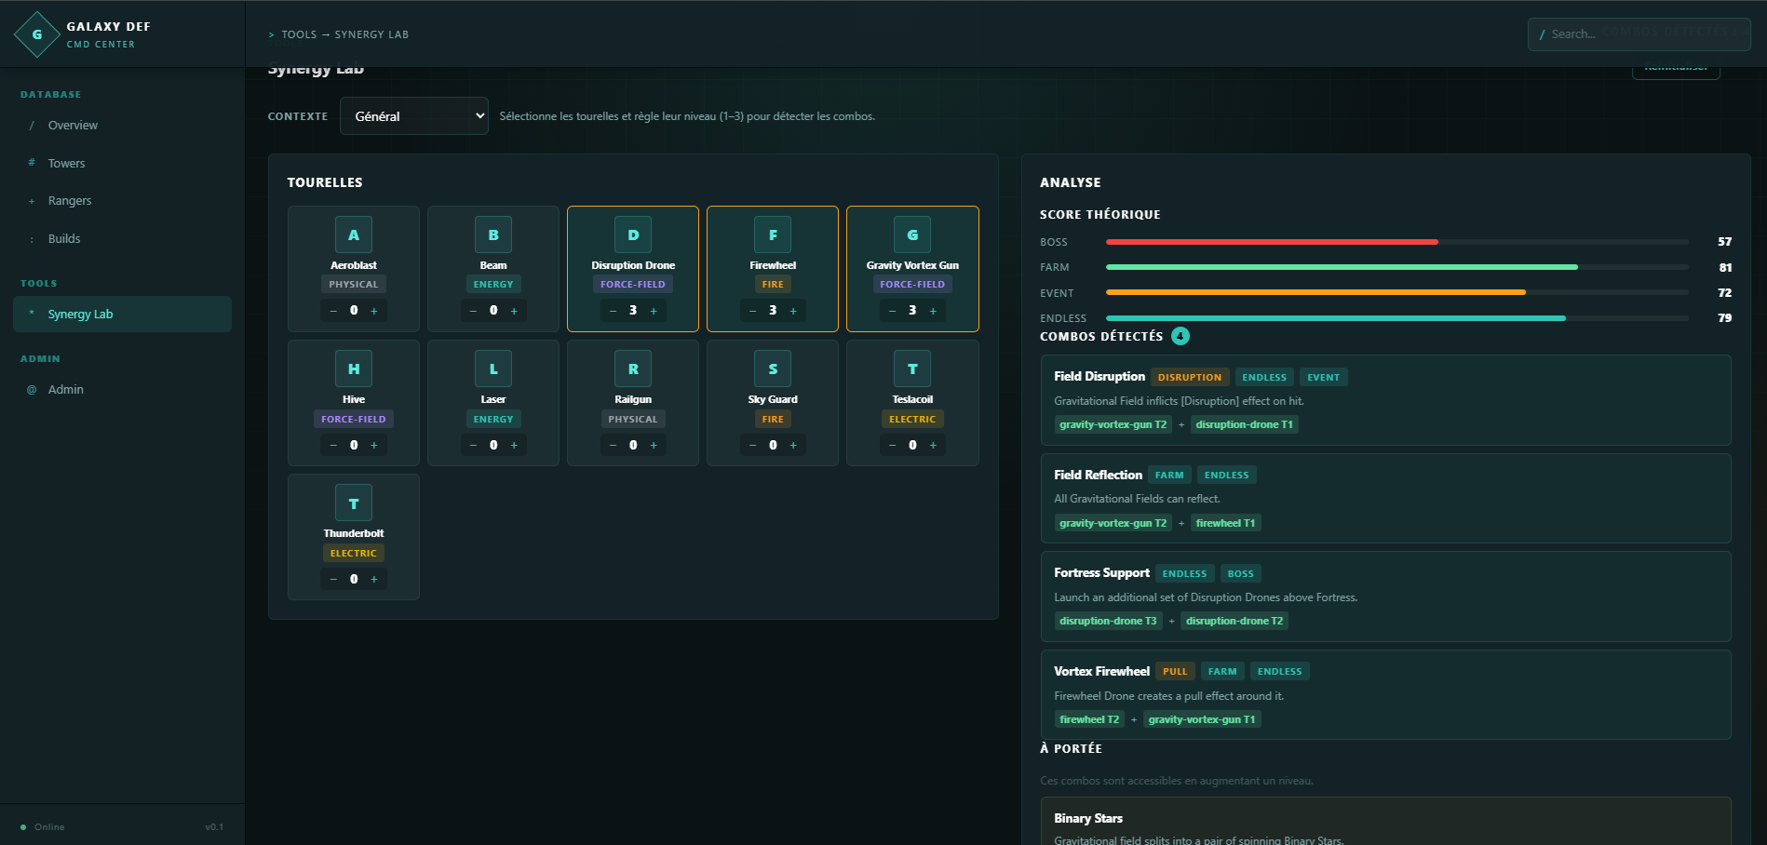Increase Firewheel level with plus
Image resolution: width=1767 pixels, height=845 pixels.
tap(793, 311)
